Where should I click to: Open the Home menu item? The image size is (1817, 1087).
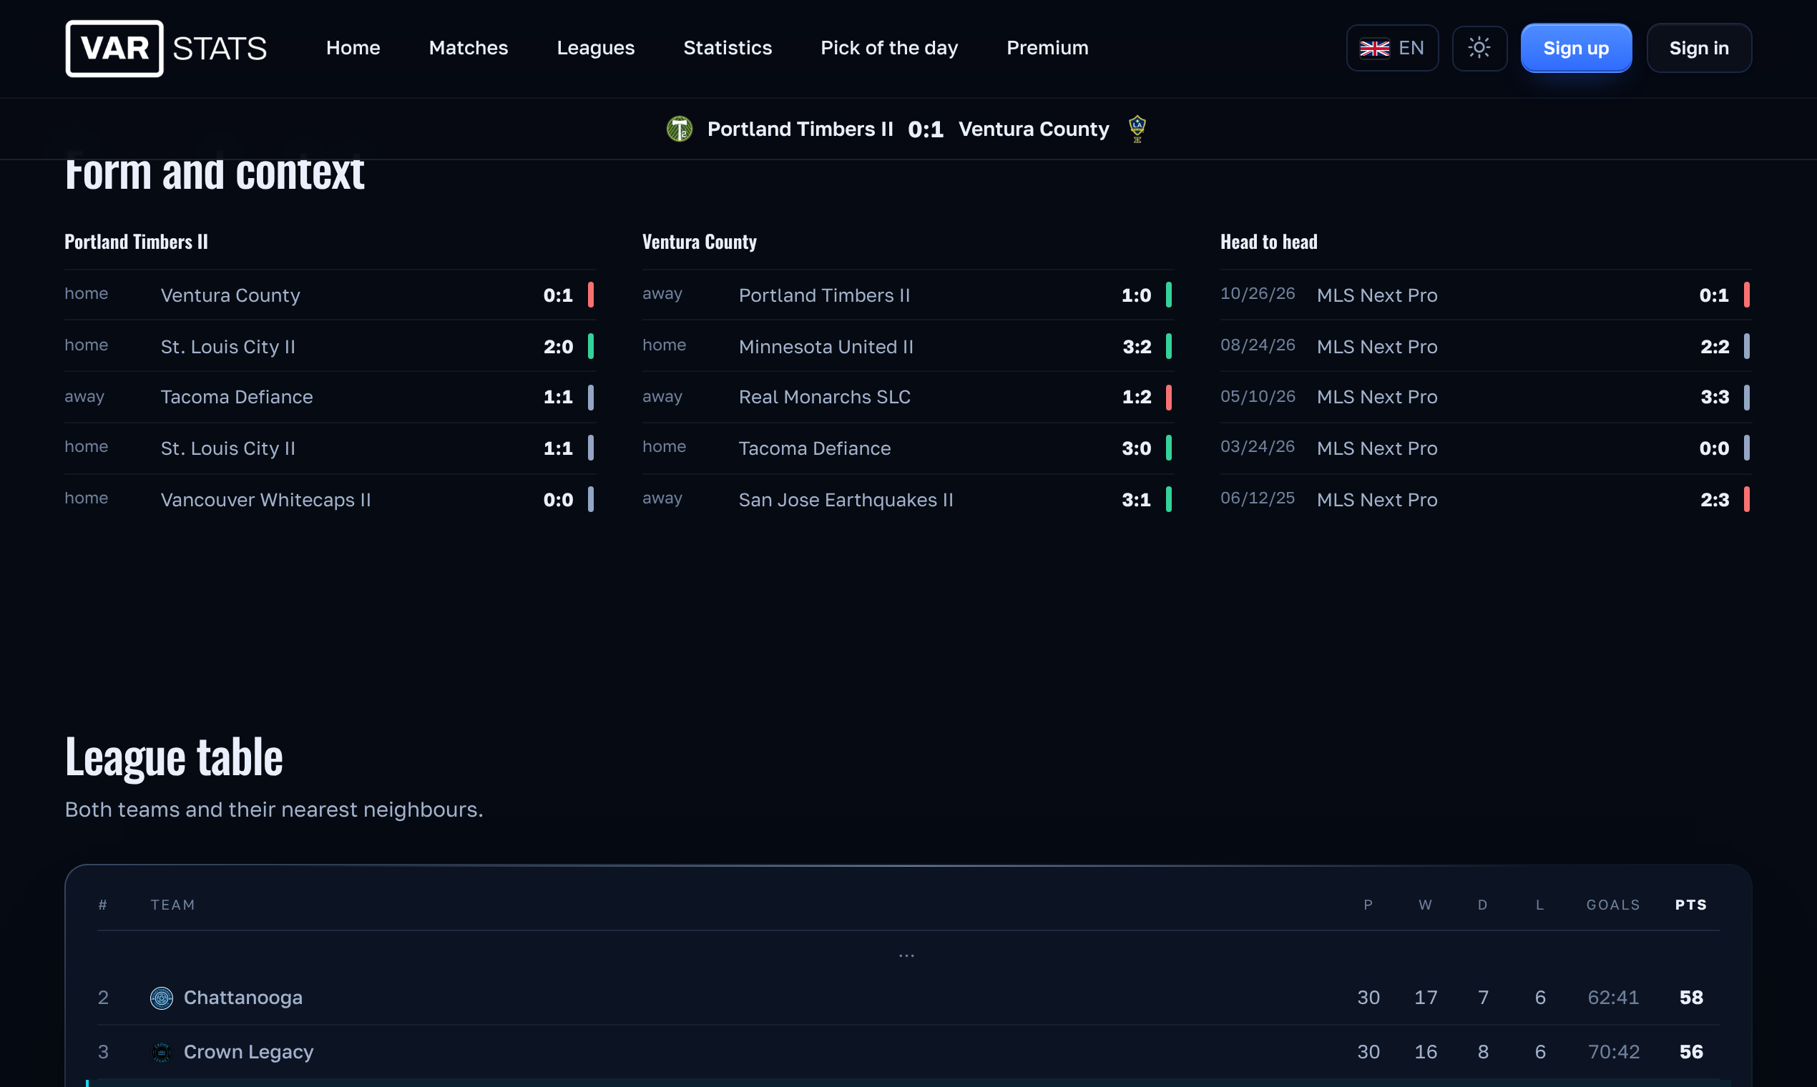pyautogui.click(x=353, y=49)
